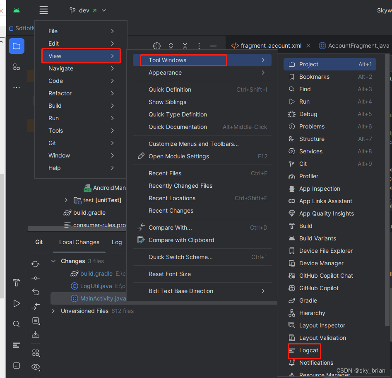This screenshot has width=392, height=378.
Task: Expand test [unitTest] folder
Action: pyautogui.click(x=66, y=200)
